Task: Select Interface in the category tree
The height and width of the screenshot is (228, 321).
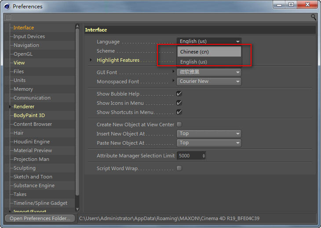Action: point(24,28)
